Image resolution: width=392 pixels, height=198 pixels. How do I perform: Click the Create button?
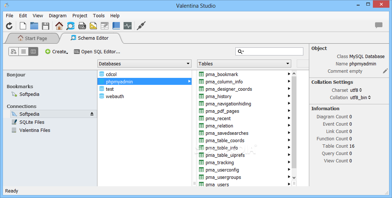point(57,51)
